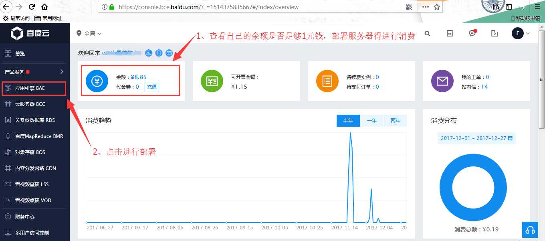Screen dimensions: 545x241
Task: Click invoiceable amount ¥1.15
Action: [x=239, y=87]
